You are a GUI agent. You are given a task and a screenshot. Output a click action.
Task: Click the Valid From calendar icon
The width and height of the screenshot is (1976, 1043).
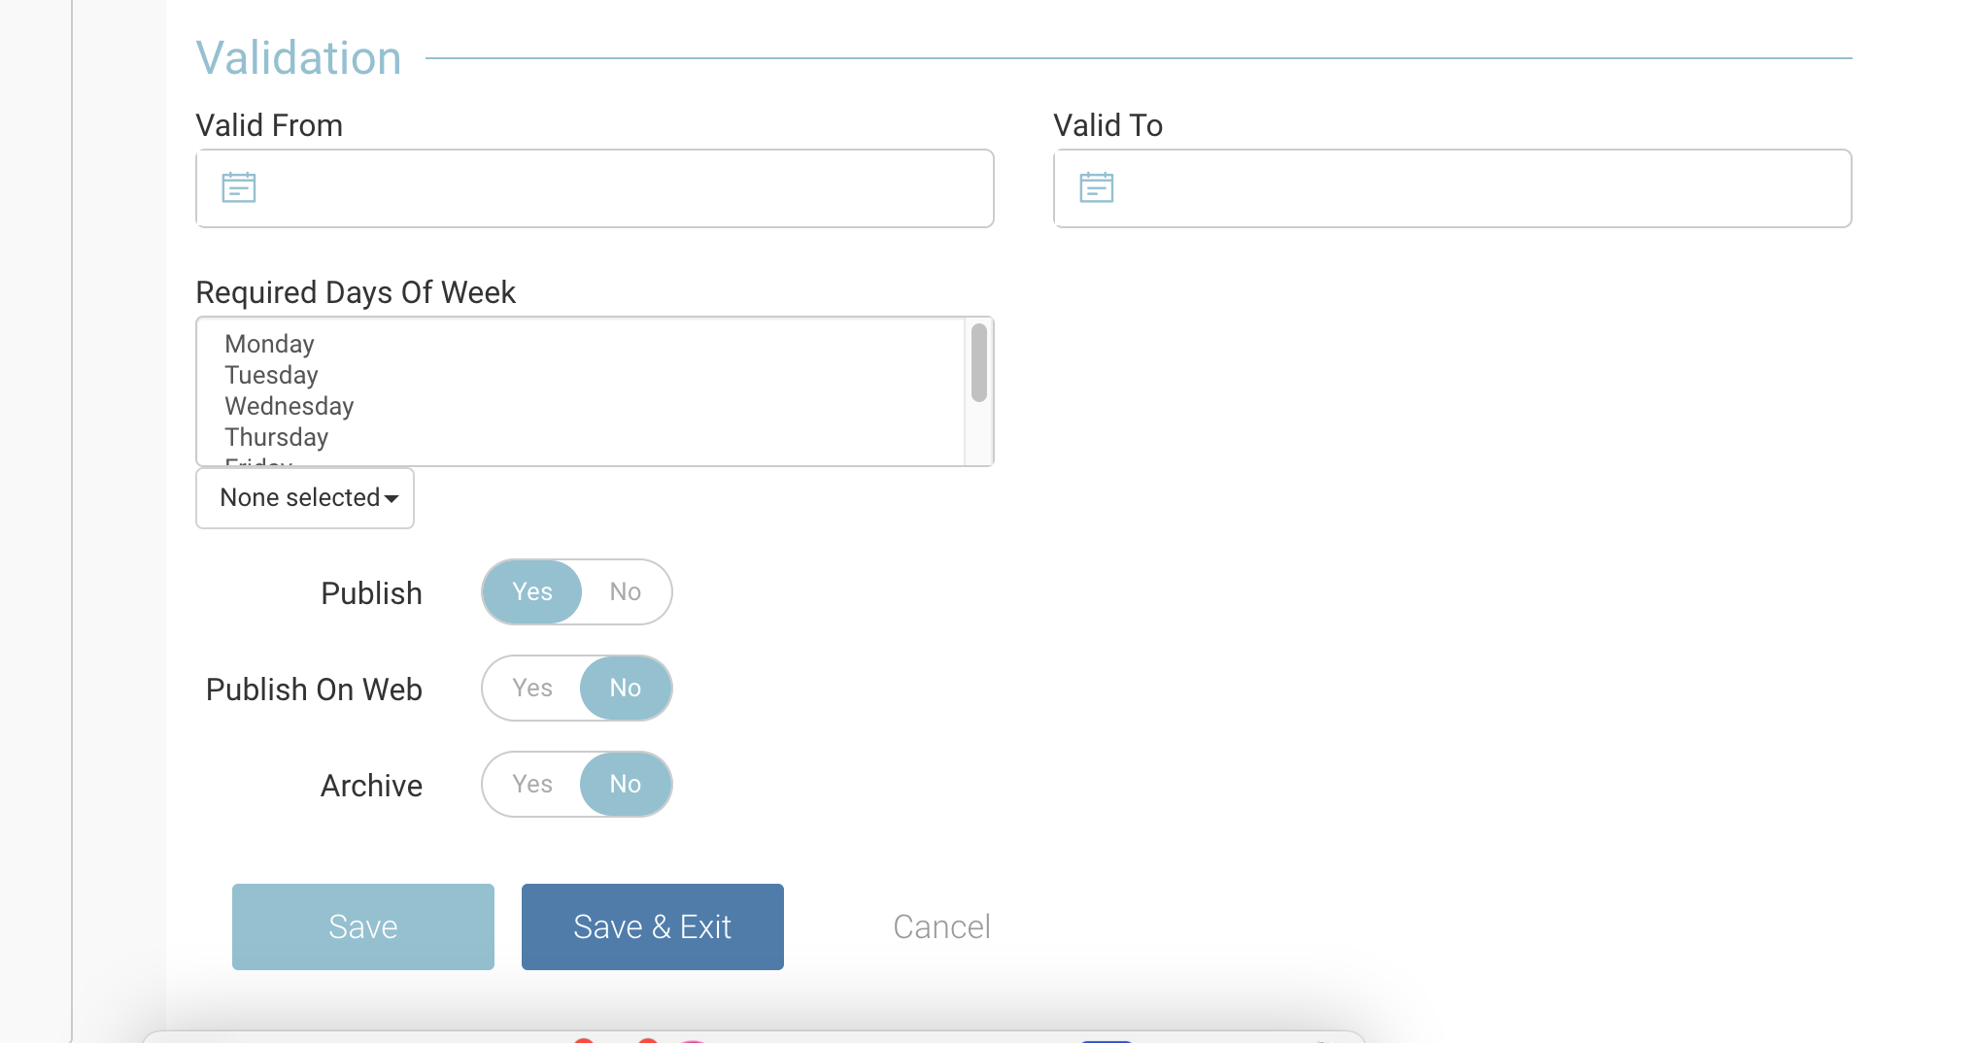coord(239,187)
